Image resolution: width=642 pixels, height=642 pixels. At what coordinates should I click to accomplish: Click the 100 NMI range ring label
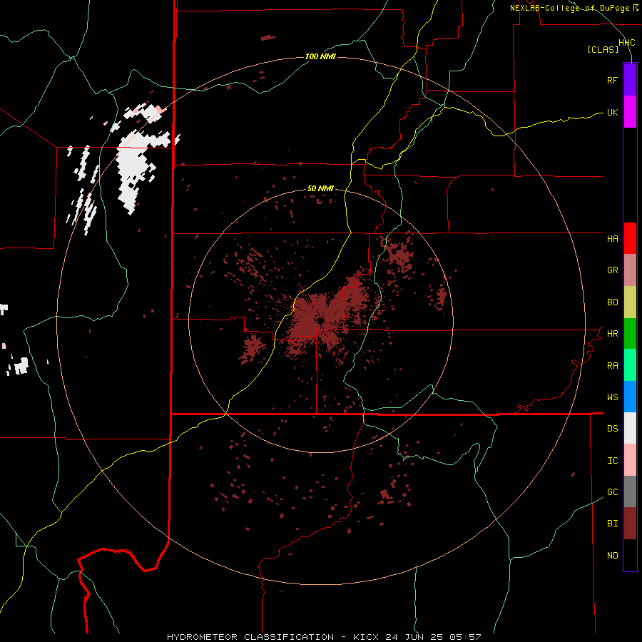pos(320,56)
